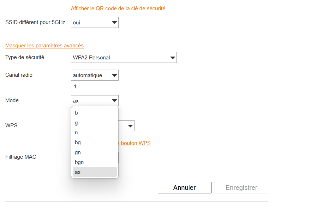Click Masquer les paramètres avancés
Image resolution: width=329 pixels, height=216 pixels.
(x=44, y=46)
